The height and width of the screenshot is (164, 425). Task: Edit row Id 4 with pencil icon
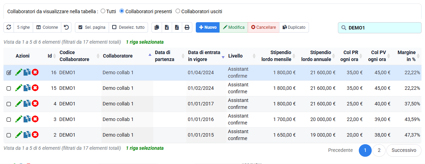pyautogui.click(x=19, y=103)
